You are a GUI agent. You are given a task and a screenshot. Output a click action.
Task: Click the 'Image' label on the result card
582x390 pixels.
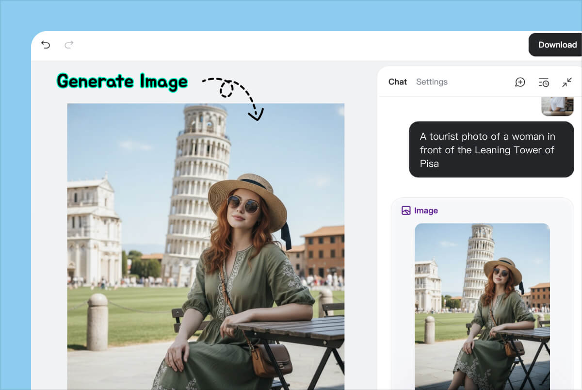425,210
